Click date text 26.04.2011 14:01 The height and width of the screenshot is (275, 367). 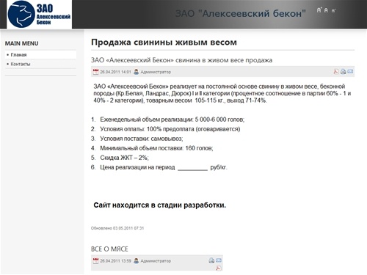pyautogui.click(x=115, y=72)
